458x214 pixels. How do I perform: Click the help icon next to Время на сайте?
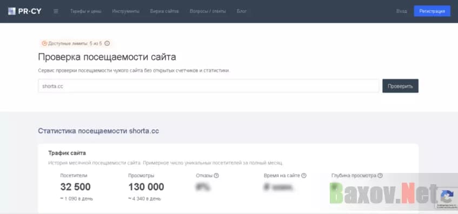click(x=304, y=176)
